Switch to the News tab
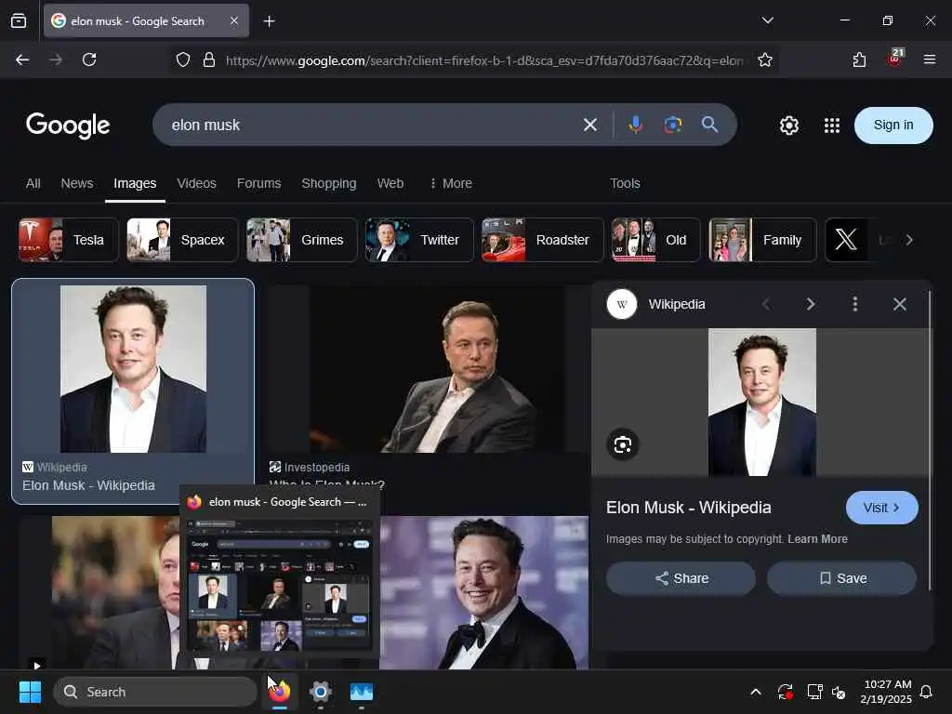This screenshot has width=952, height=714. click(x=77, y=183)
